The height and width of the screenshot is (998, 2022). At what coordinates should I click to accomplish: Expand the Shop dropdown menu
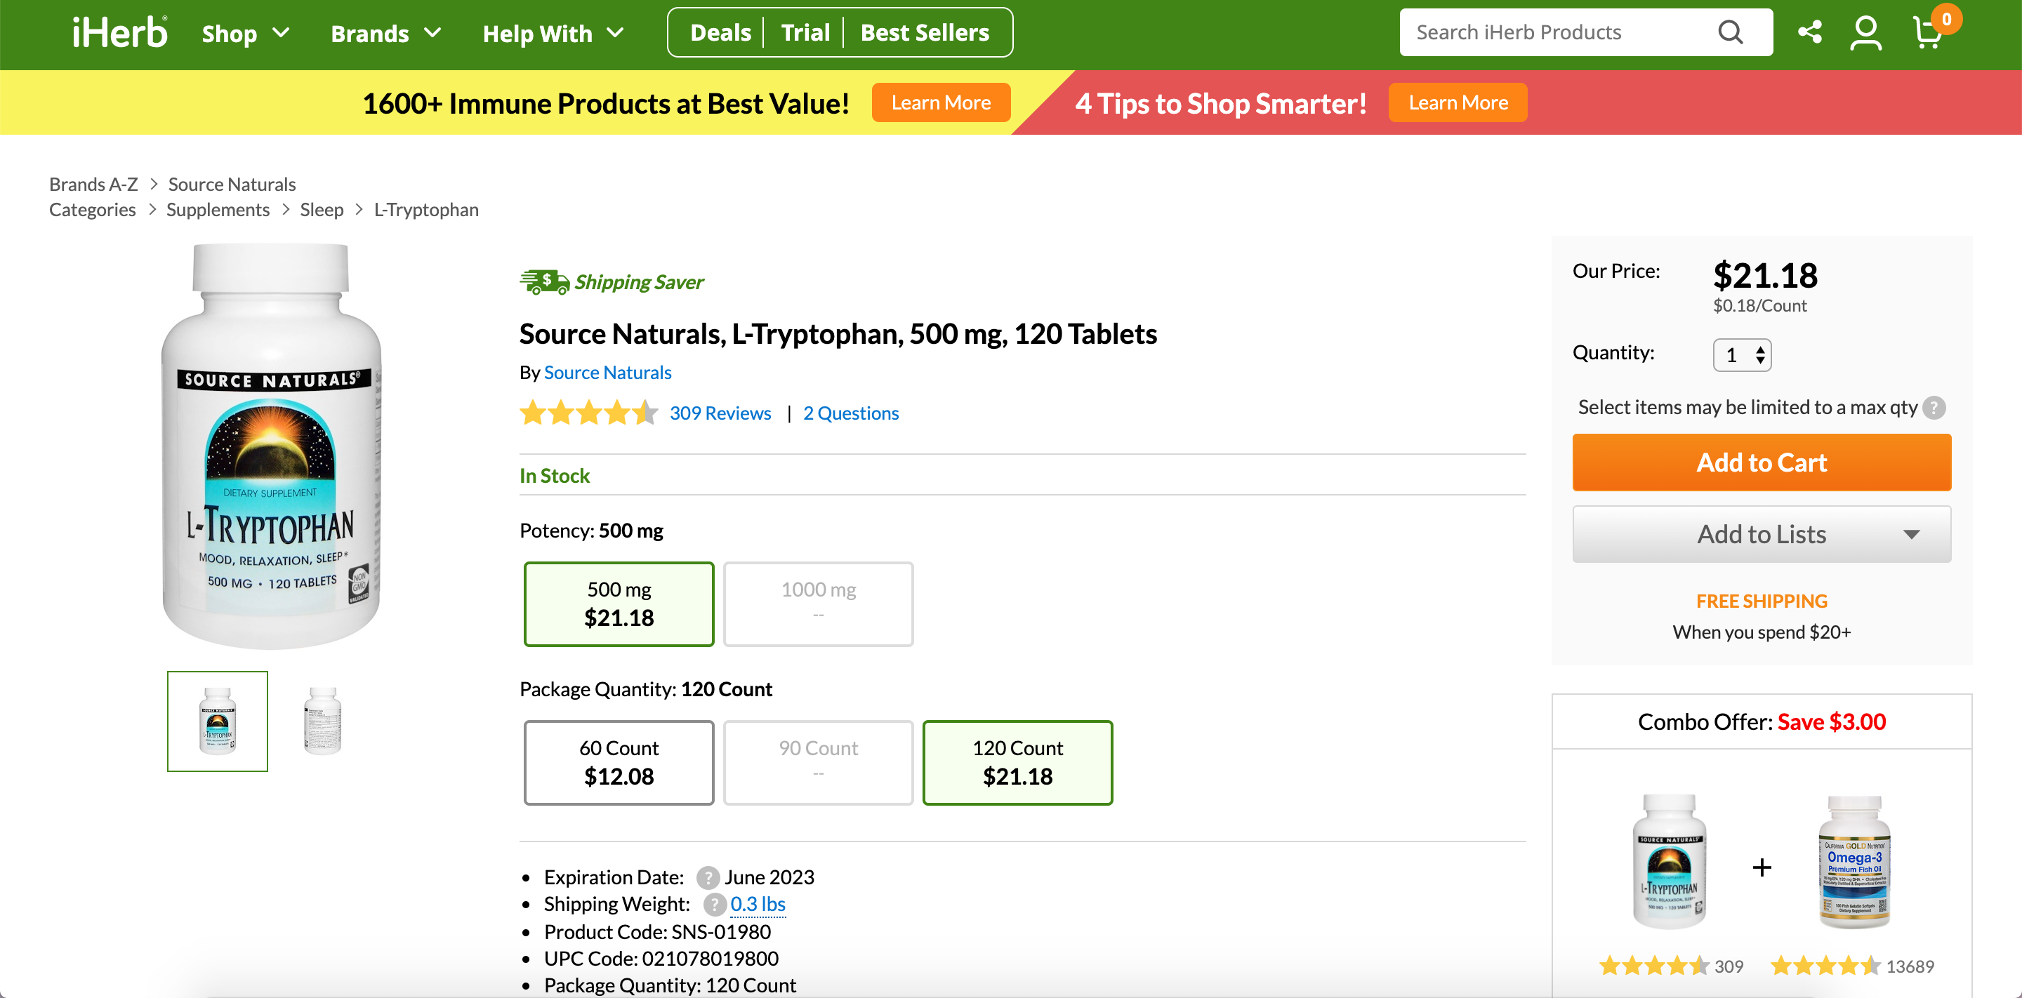click(246, 34)
